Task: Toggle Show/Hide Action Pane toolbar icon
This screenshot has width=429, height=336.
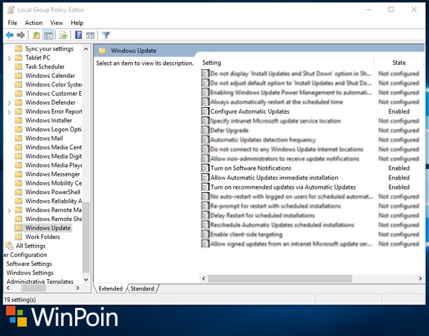Action: coord(90,35)
